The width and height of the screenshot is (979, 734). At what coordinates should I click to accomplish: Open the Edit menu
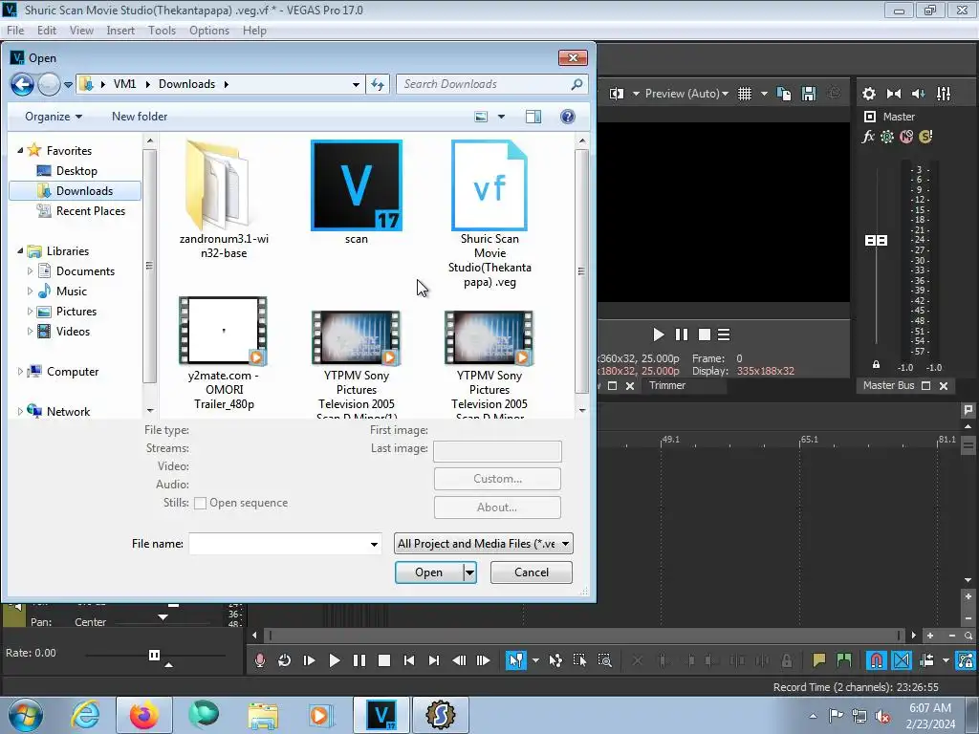[x=47, y=30]
